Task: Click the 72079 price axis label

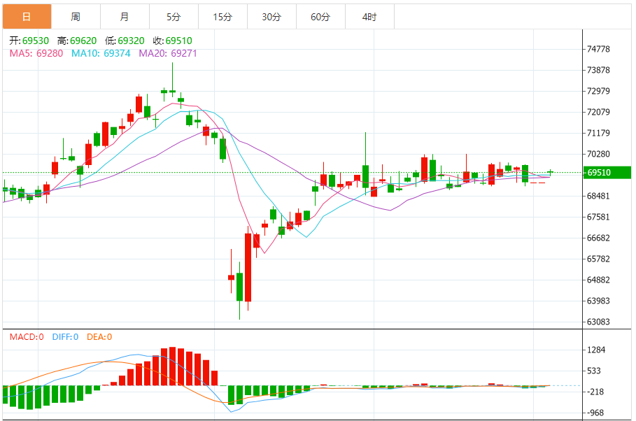Action: coord(599,112)
